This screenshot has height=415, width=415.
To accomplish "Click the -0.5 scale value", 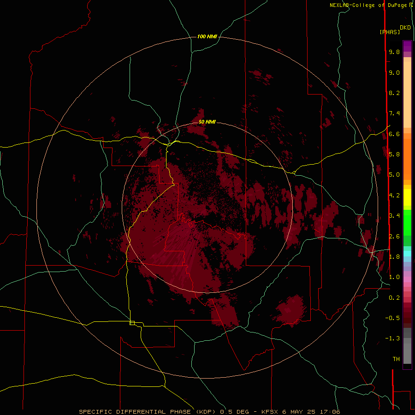I will coord(392,318).
